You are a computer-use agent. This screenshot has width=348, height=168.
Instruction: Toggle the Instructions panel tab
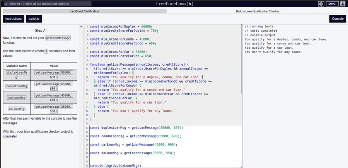[x=14, y=19]
